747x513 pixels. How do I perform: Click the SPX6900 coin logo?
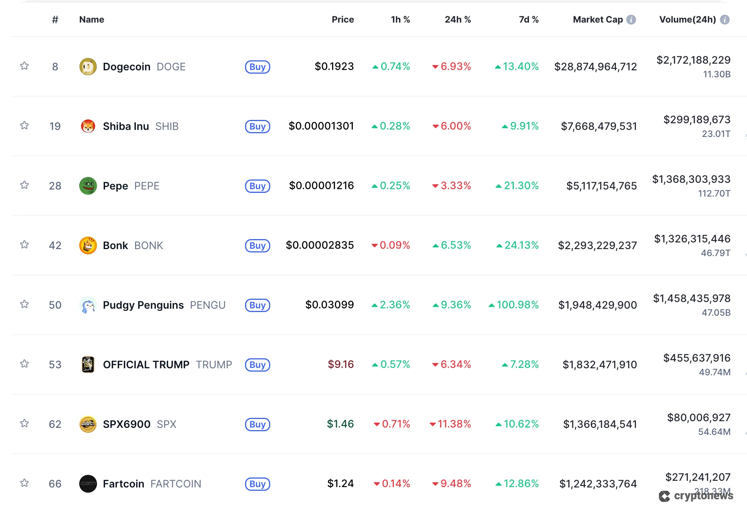[88, 424]
